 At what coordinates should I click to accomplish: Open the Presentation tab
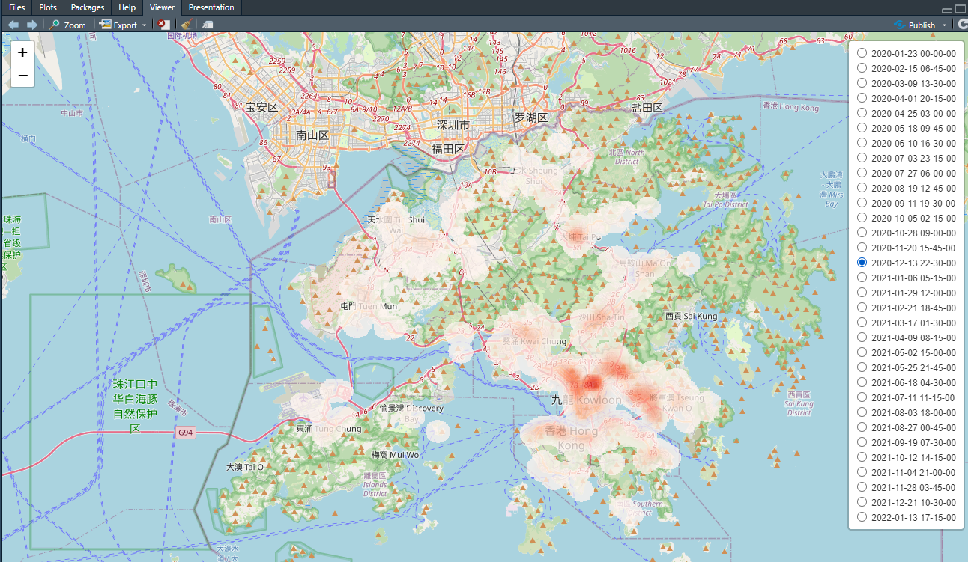pyautogui.click(x=211, y=7)
